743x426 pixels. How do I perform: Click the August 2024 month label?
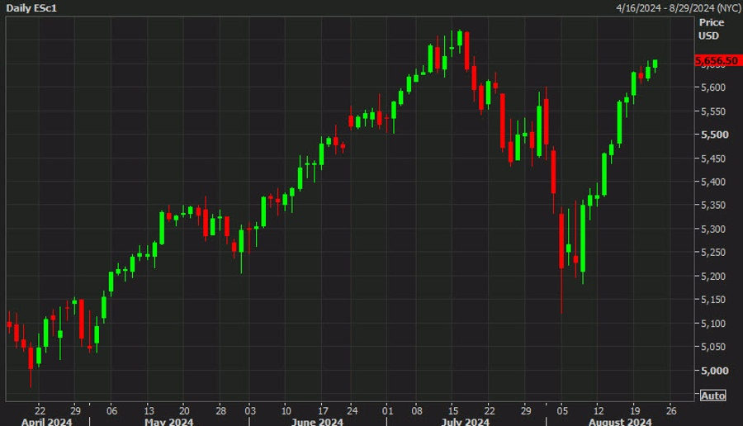[620, 421]
